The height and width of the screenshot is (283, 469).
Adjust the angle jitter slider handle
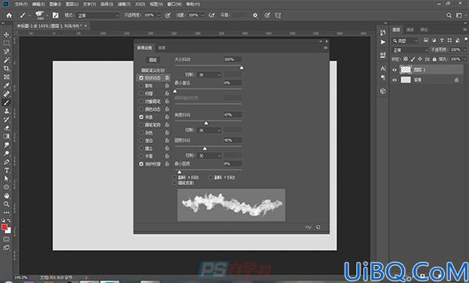[x=206, y=123]
